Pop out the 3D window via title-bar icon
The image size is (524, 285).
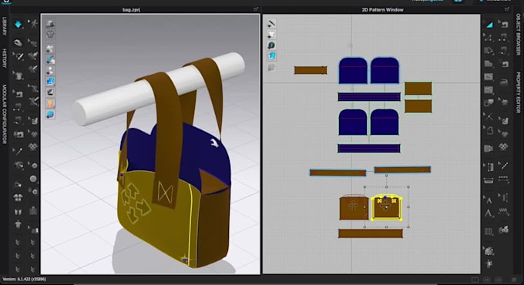click(256, 9)
